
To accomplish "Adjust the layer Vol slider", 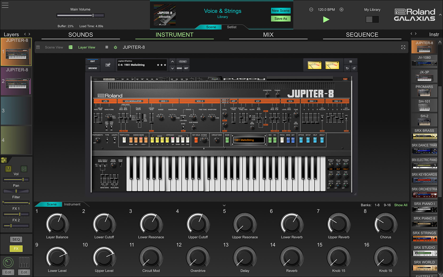I will pyautogui.click(x=16, y=180).
